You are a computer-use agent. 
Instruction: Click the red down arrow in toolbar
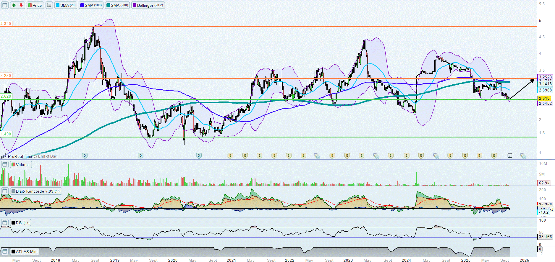point(21,5)
